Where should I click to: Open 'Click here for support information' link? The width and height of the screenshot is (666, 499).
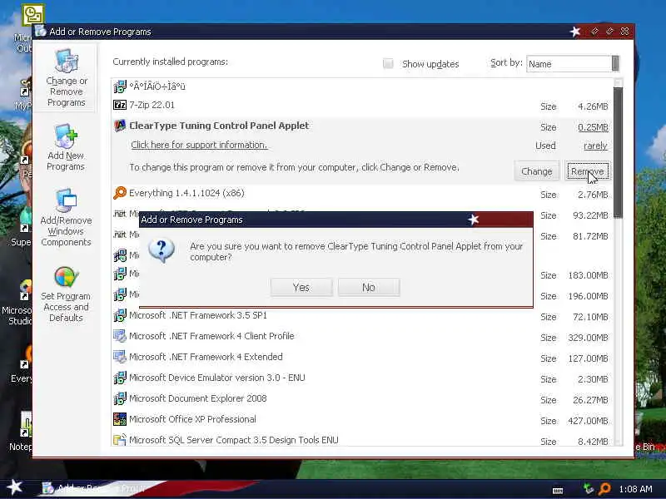point(199,145)
